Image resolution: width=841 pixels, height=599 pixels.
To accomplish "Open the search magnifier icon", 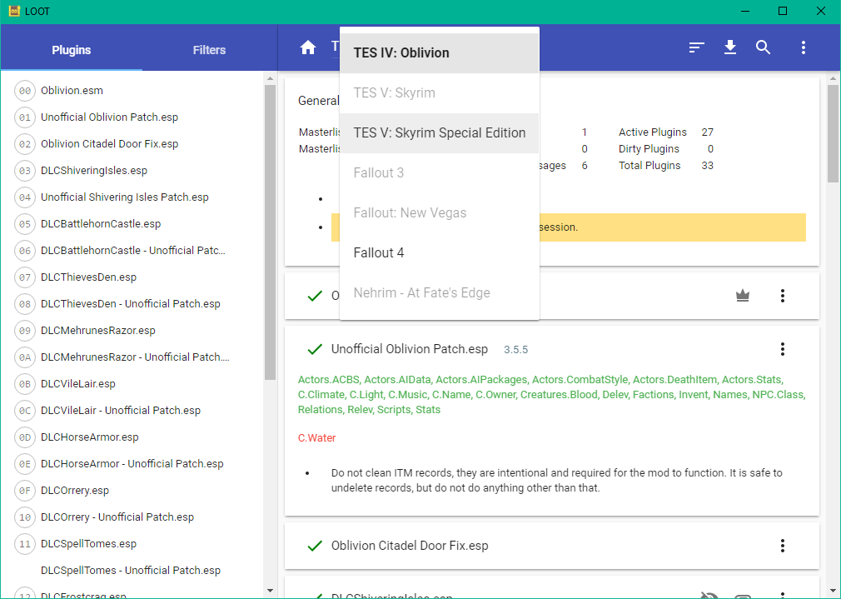I will [x=764, y=47].
